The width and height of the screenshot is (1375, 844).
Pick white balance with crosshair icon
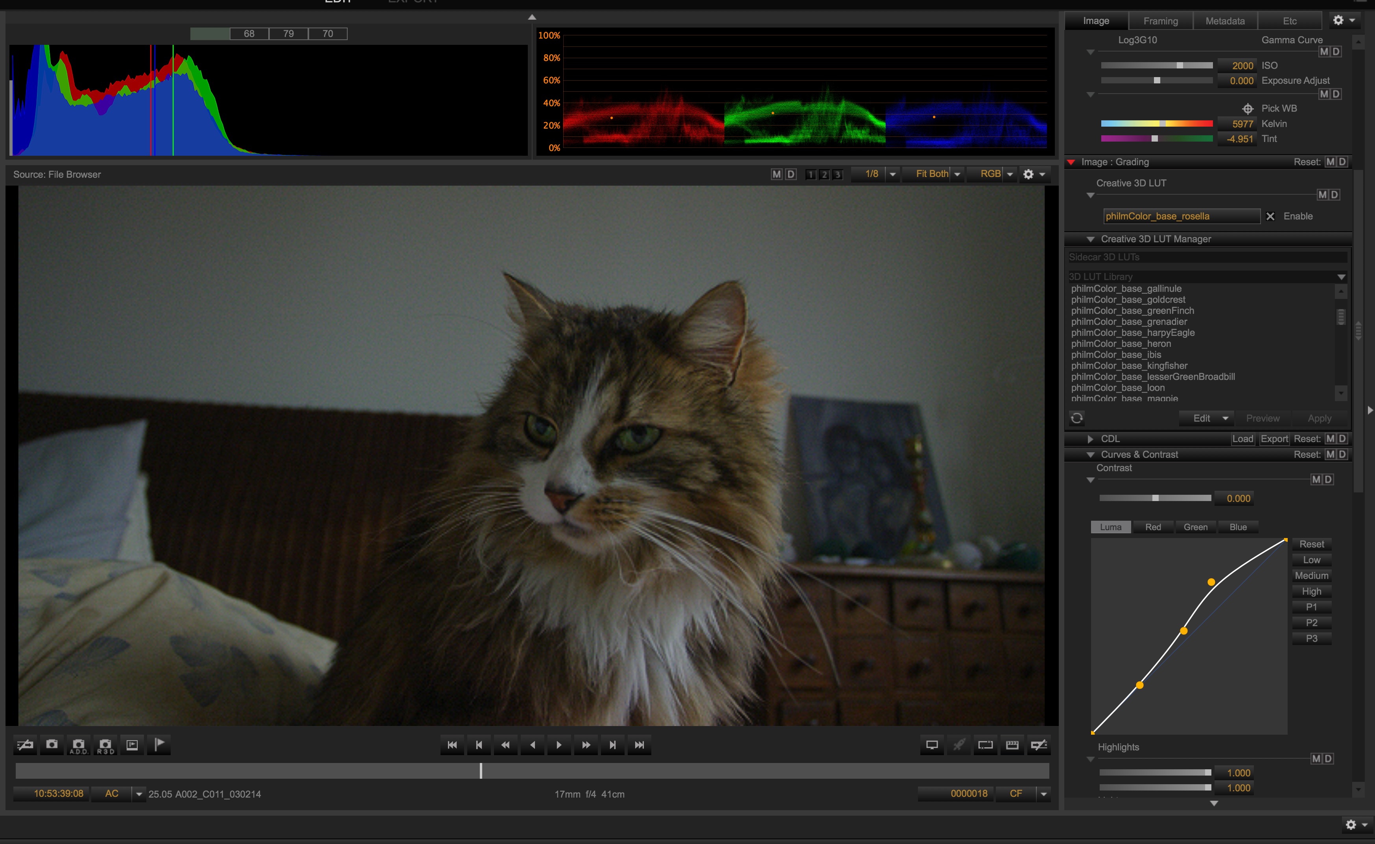[1248, 108]
